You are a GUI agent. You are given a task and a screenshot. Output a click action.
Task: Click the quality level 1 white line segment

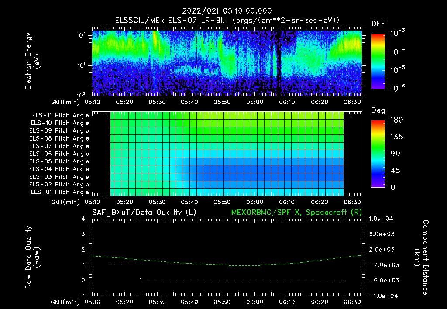pos(125,265)
